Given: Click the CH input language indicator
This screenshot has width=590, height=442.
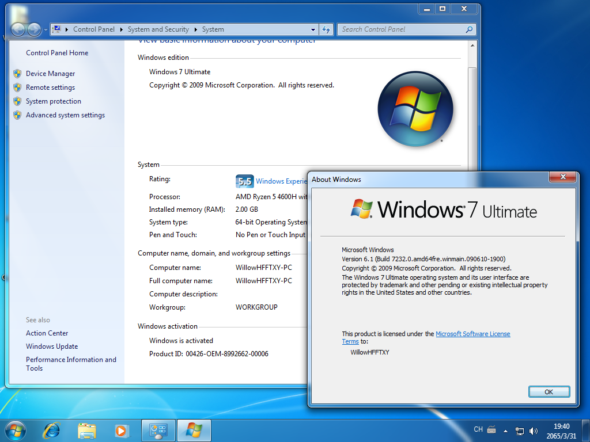Looking at the screenshot, I should (x=478, y=429).
